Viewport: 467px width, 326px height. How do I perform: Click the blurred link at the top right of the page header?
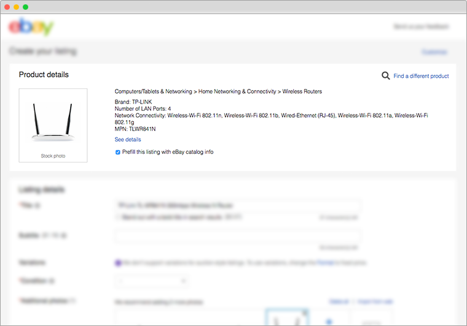click(421, 26)
